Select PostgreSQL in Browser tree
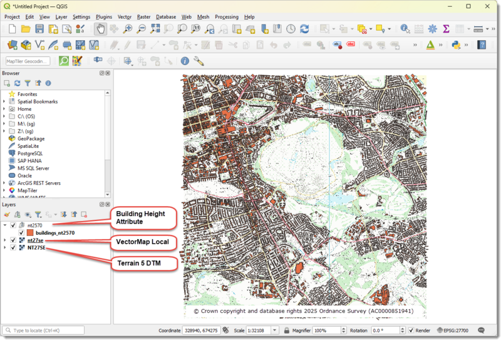The width and height of the screenshot is (501, 340). [29, 153]
